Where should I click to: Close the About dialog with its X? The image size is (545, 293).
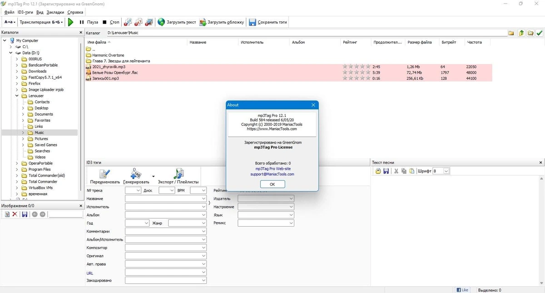click(313, 105)
